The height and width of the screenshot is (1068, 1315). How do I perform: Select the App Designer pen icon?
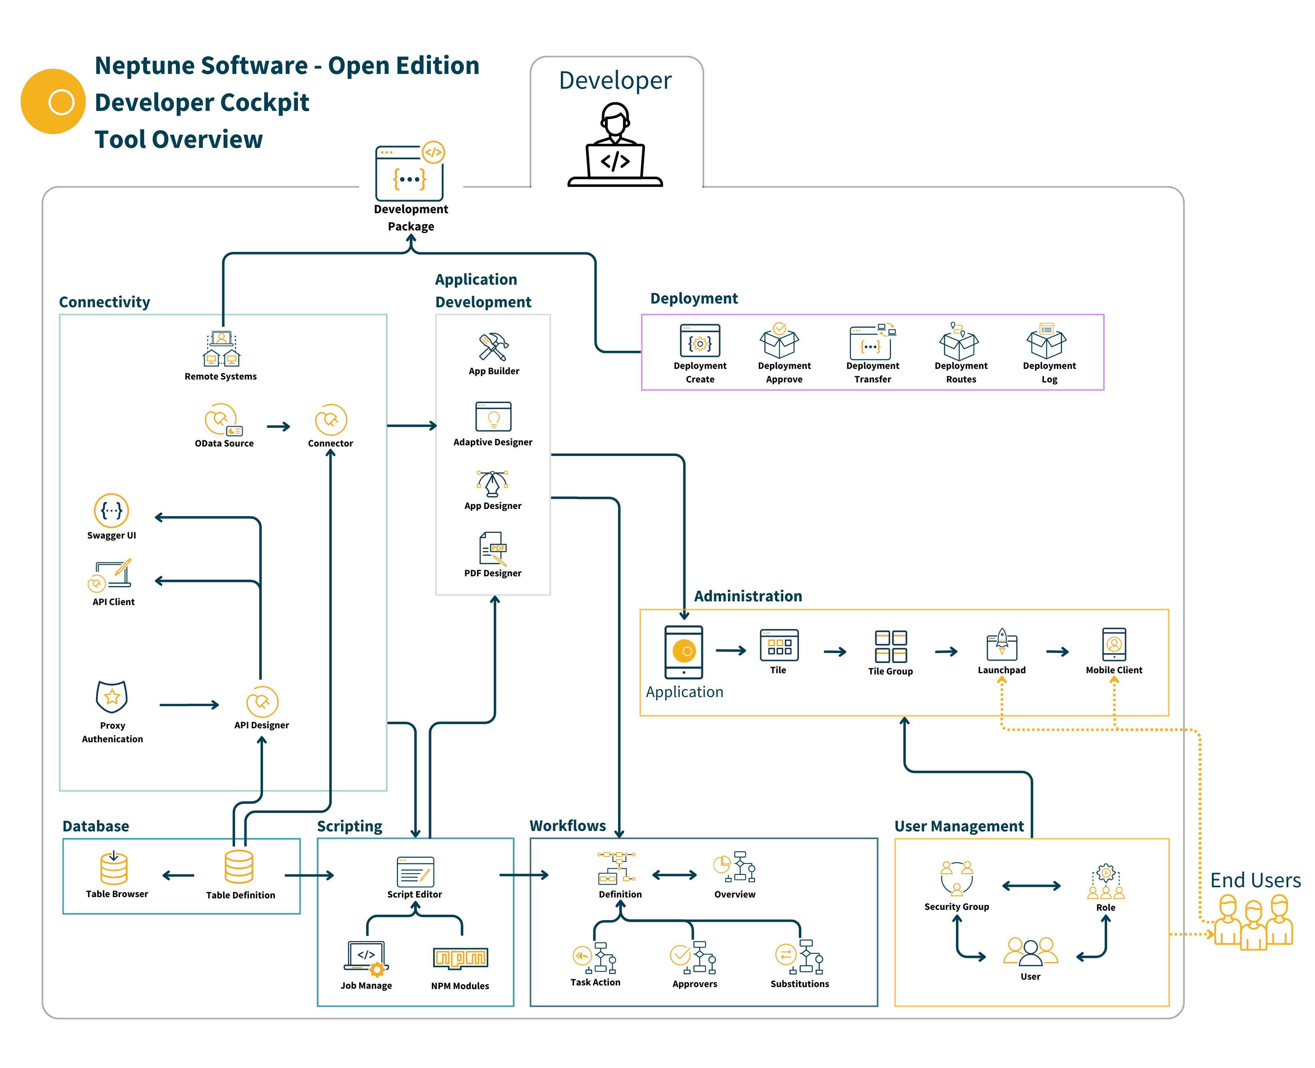coord(492,483)
